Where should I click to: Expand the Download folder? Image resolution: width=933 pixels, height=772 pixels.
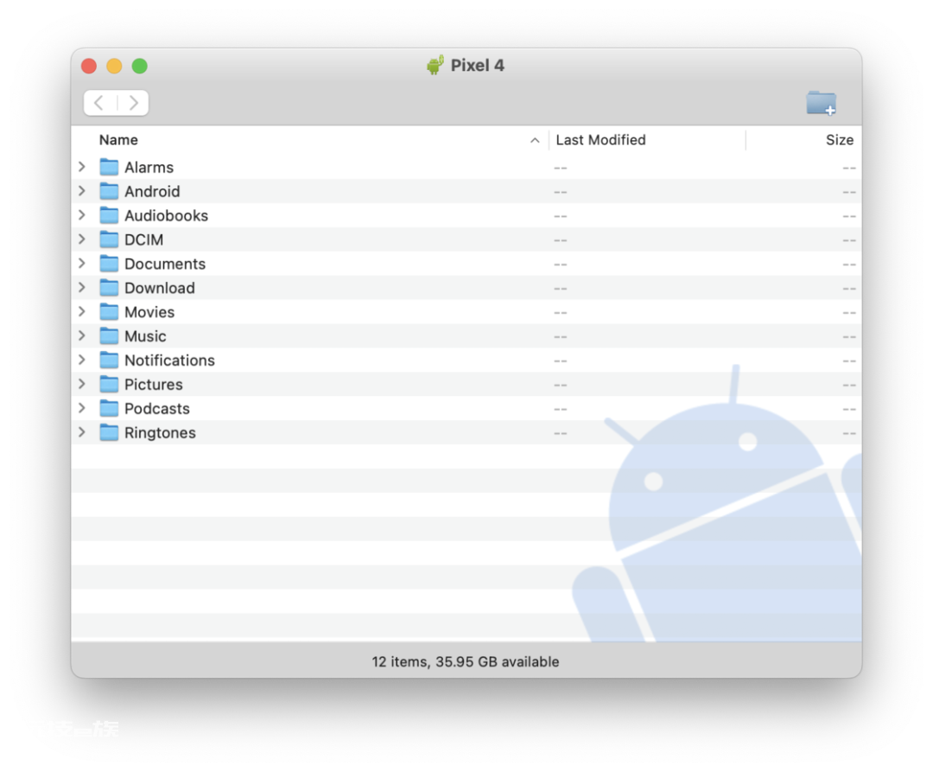click(x=82, y=288)
